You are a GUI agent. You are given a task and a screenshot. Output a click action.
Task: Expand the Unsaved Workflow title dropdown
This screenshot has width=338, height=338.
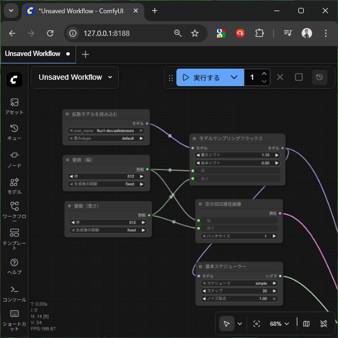(x=110, y=77)
